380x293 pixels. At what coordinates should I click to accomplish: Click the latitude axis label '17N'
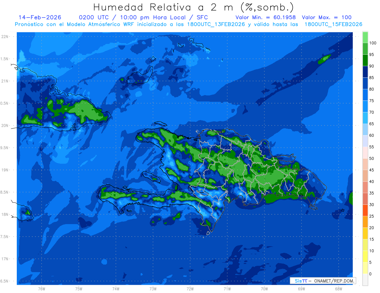click(x=5, y=259)
